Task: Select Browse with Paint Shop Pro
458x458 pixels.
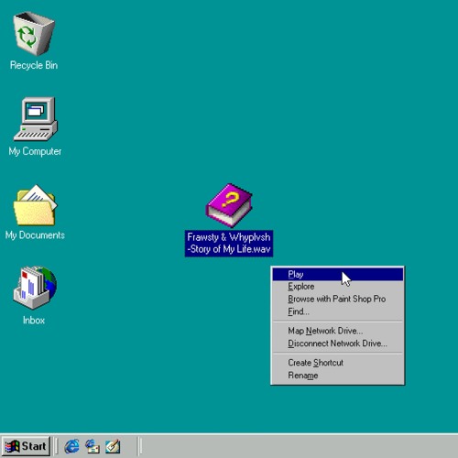Action: point(338,299)
